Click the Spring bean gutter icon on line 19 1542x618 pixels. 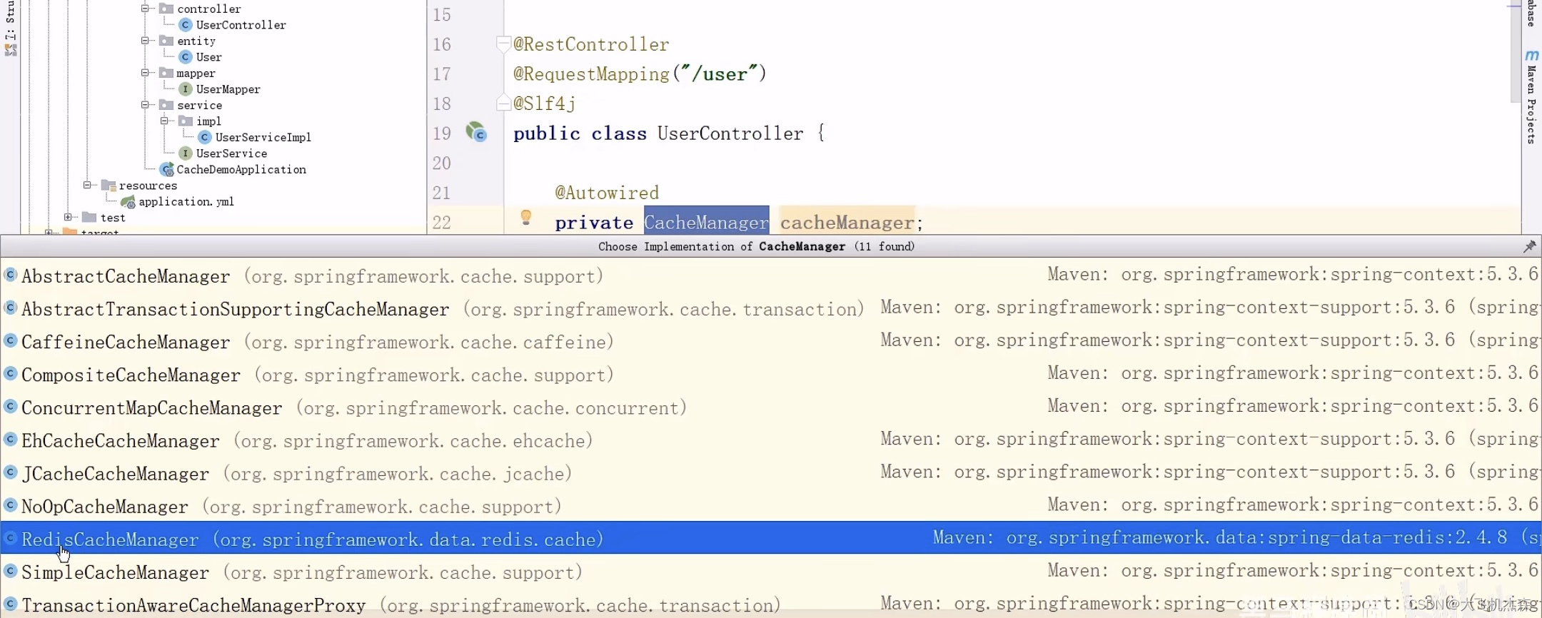[476, 132]
